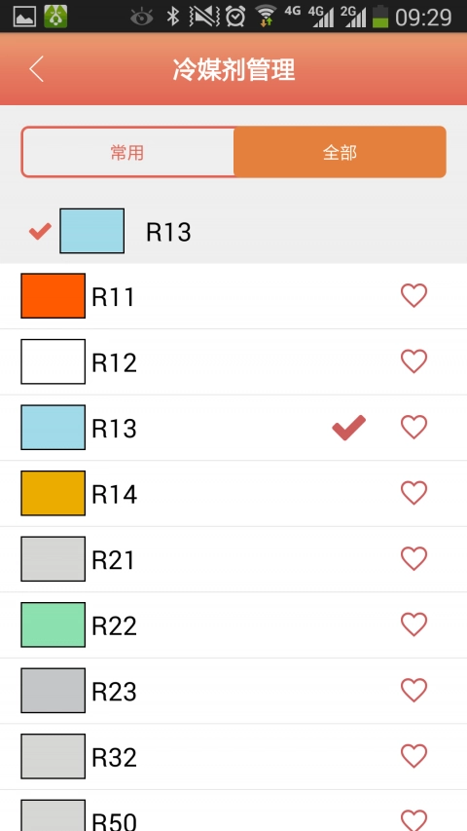Click the red checkmark on R13 row
This screenshot has width=467, height=831.
[x=349, y=428]
